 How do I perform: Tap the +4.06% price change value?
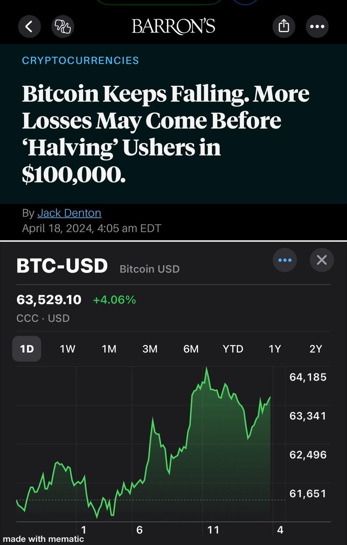coord(115,300)
